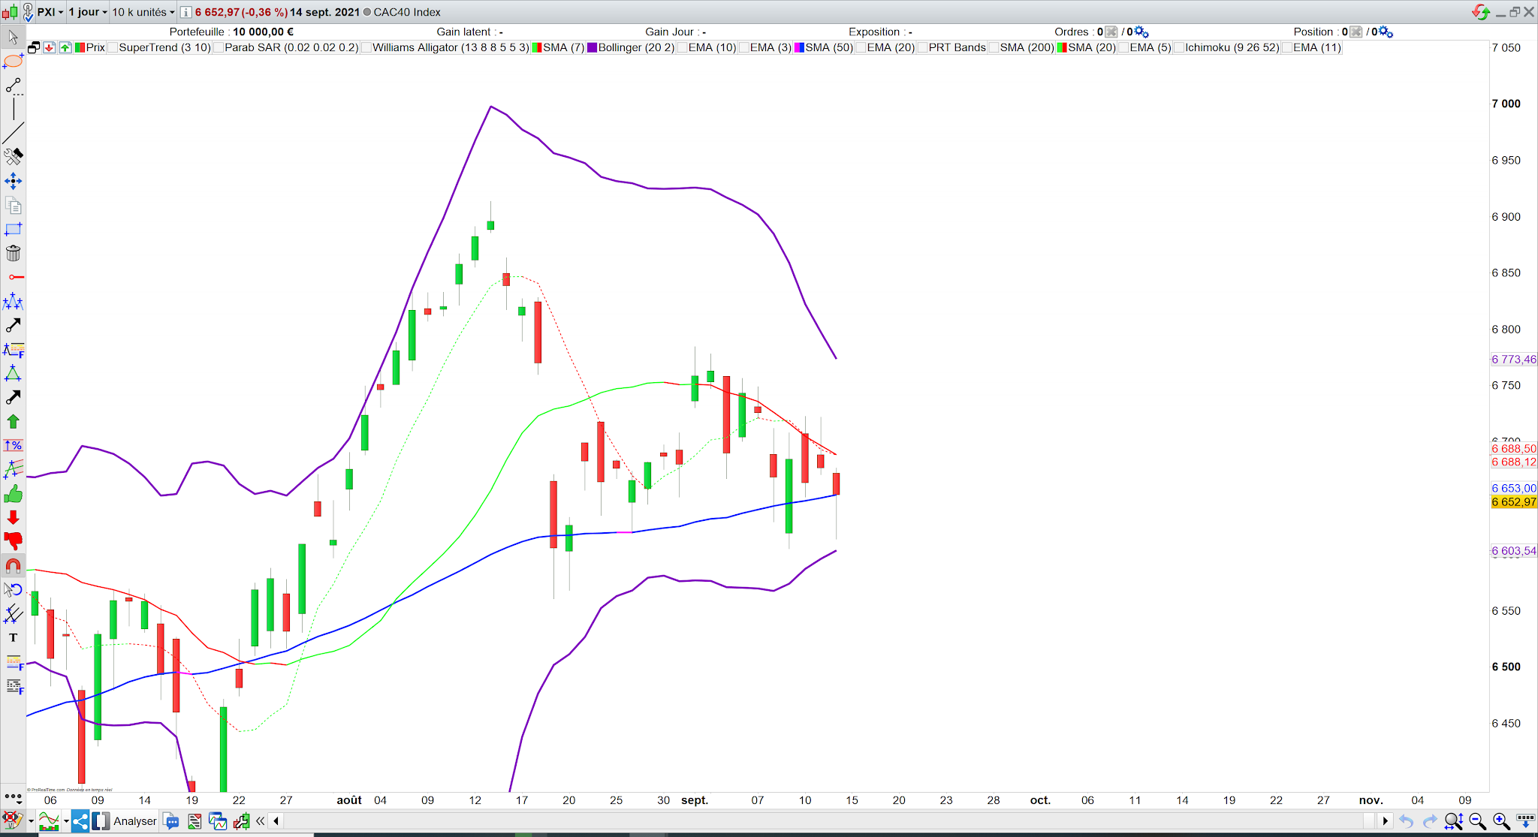Click the blue share icon
This screenshot has height=837, width=1538.
coord(80,820)
